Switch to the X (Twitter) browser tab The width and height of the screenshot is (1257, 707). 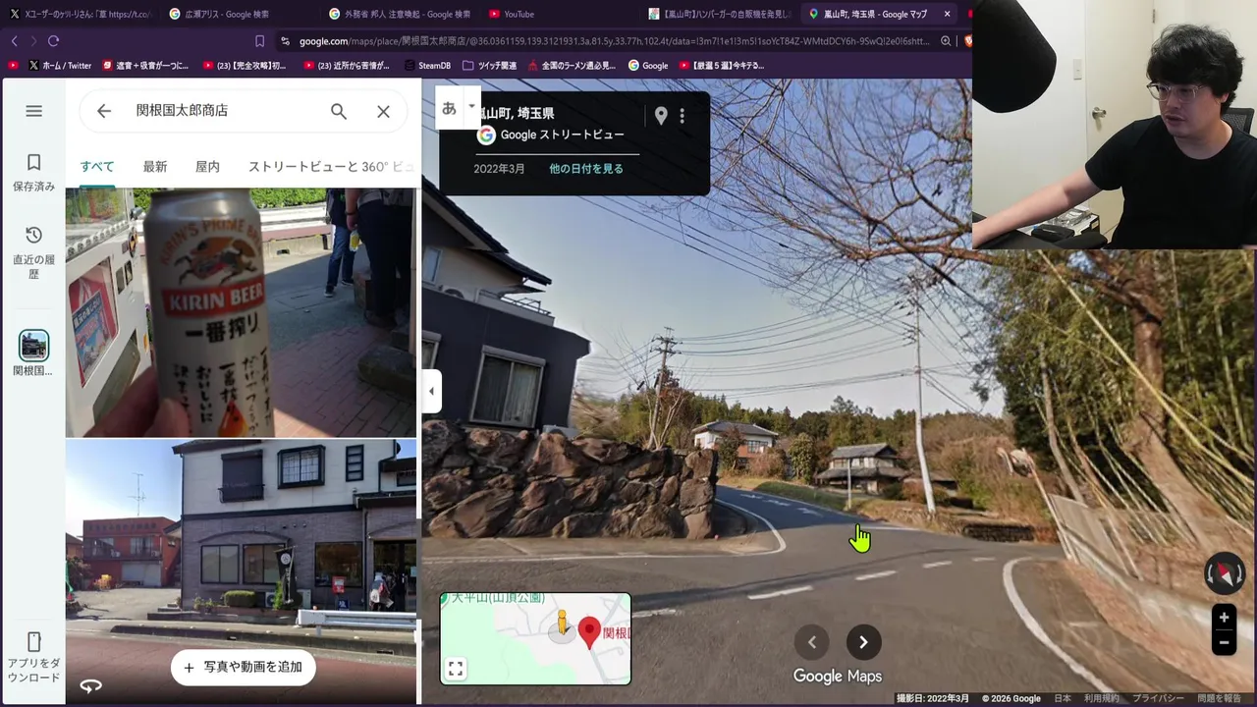click(x=80, y=14)
